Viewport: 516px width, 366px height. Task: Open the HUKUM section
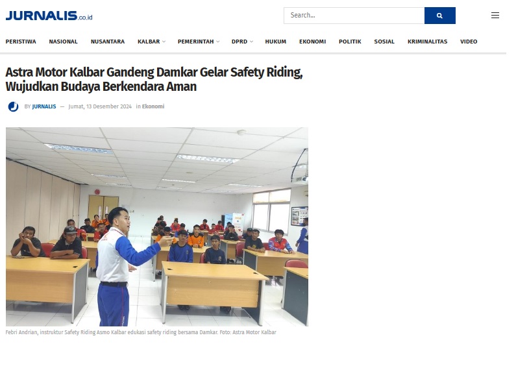pyautogui.click(x=275, y=42)
